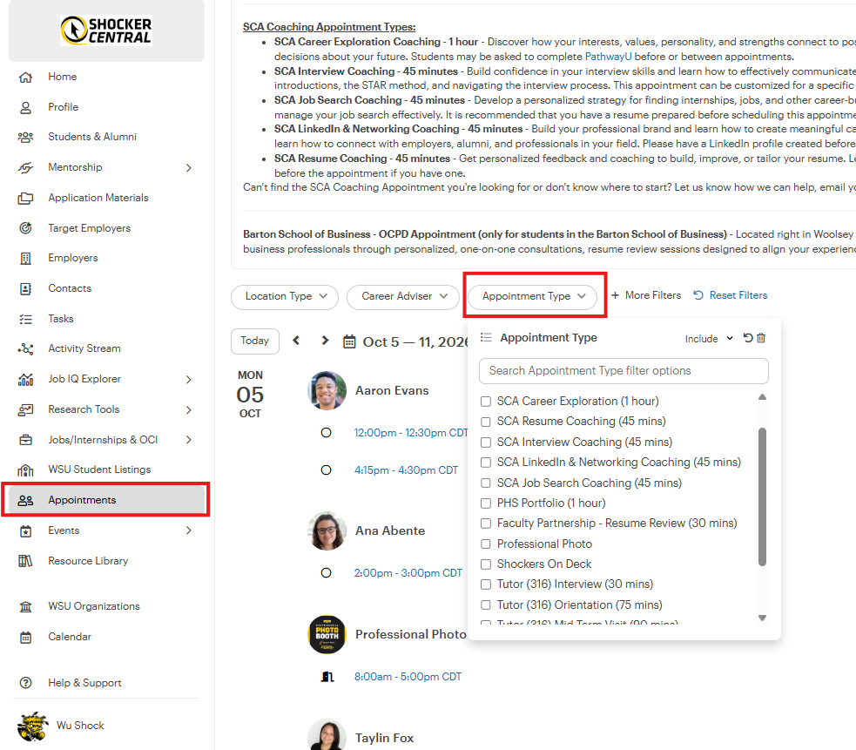The image size is (856, 750).
Task: Click the Search Appointment Type filter field
Action: [x=623, y=371]
